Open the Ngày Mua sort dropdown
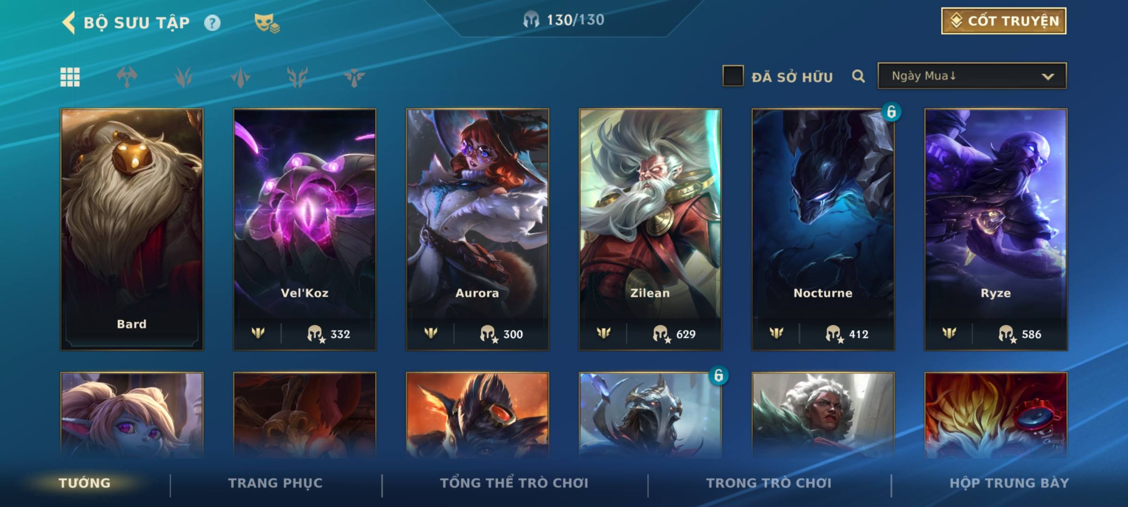Image resolution: width=1128 pixels, height=507 pixels. point(972,76)
